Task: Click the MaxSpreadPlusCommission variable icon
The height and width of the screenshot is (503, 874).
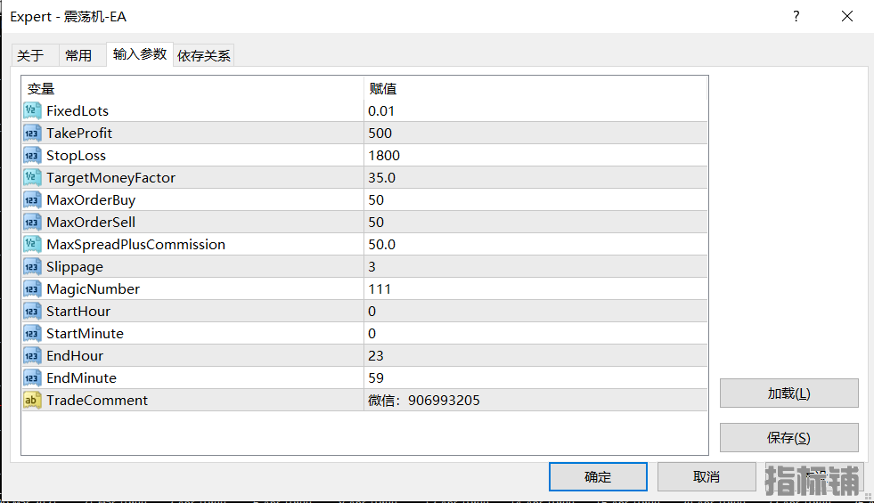Action: pos(32,244)
